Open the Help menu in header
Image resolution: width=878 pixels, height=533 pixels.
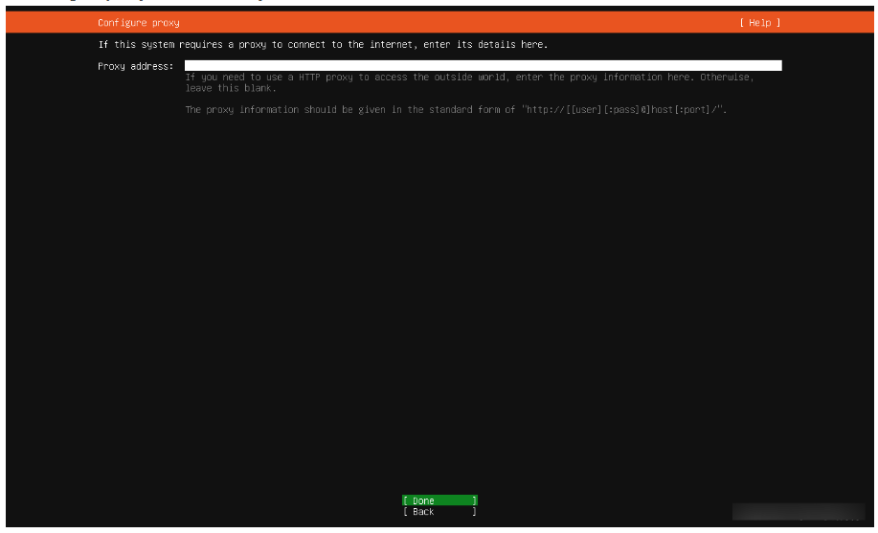click(x=759, y=23)
